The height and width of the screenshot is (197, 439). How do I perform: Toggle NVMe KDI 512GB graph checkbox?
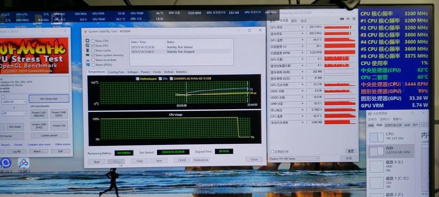tap(171, 79)
